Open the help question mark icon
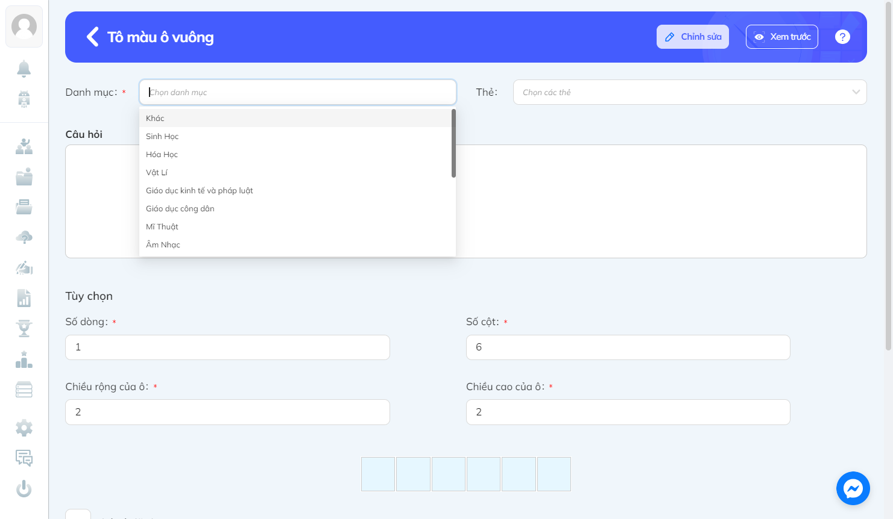 [842, 37]
